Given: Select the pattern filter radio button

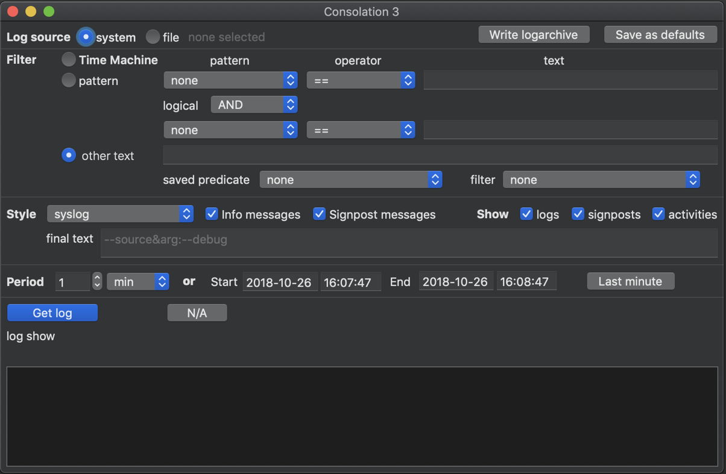Looking at the screenshot, I should coord(69,81).
